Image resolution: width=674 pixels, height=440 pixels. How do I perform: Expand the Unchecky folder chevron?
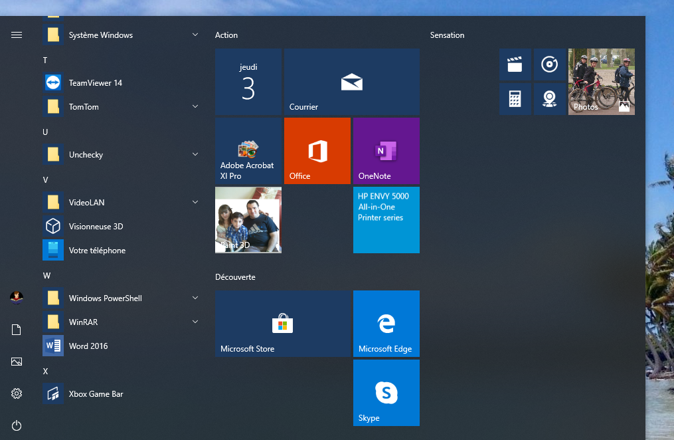pos(195,154)
